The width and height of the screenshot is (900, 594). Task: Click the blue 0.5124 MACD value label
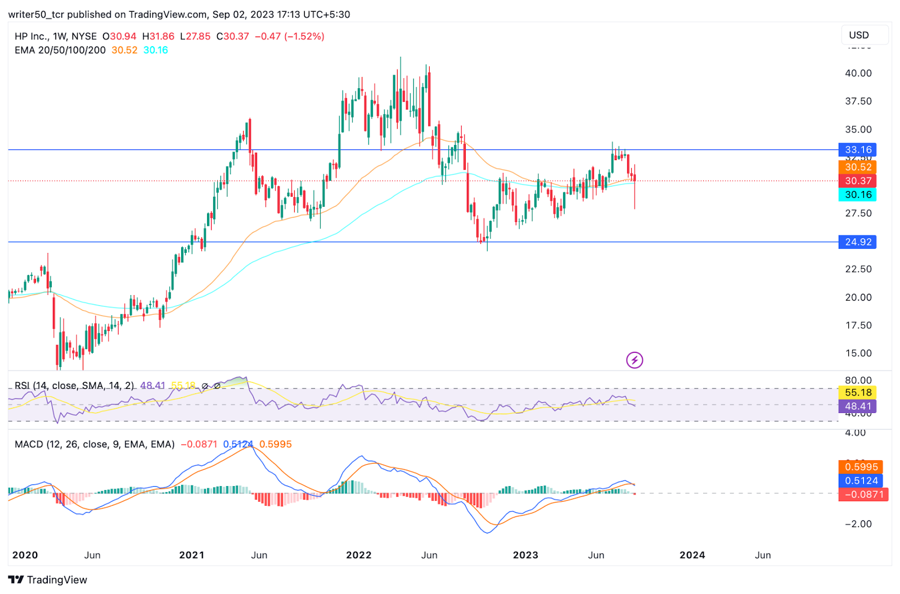(861, 481)
